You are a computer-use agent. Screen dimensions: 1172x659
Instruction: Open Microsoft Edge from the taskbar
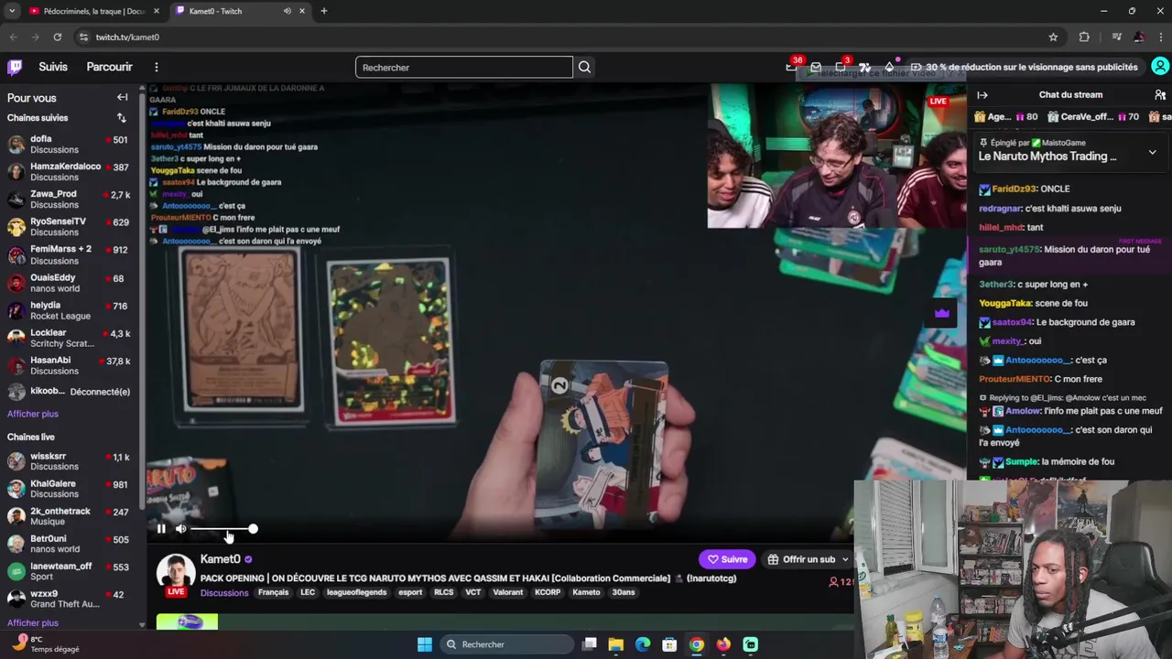[x=643, y=644]
